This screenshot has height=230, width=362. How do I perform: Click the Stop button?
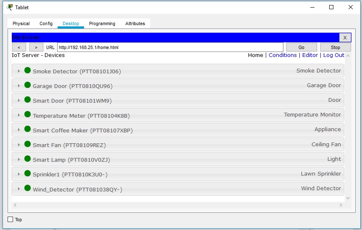pos(336,47)
